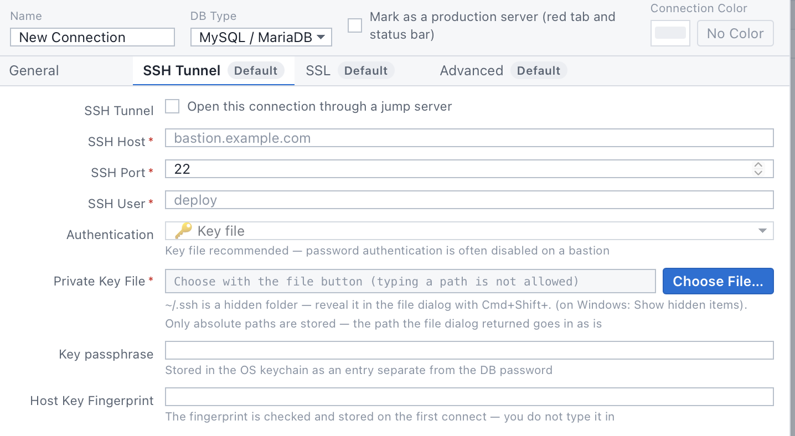This screenshot has width=795, height=436.
Task: Click 'Only absolute paths are stored' hint
Action: click(x=384, y=324)
